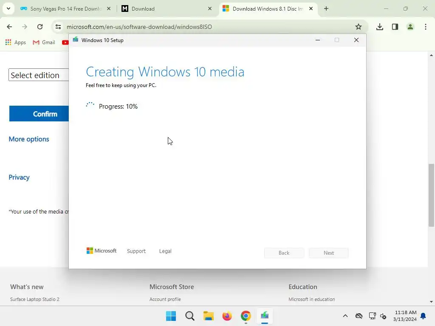Open notifications bell icon
This screenshot has height=326, width=435.
[424, 316]
